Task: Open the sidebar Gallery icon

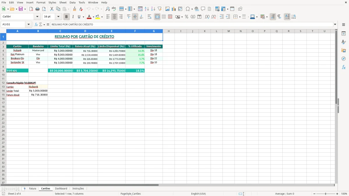Action: (343, 51)
